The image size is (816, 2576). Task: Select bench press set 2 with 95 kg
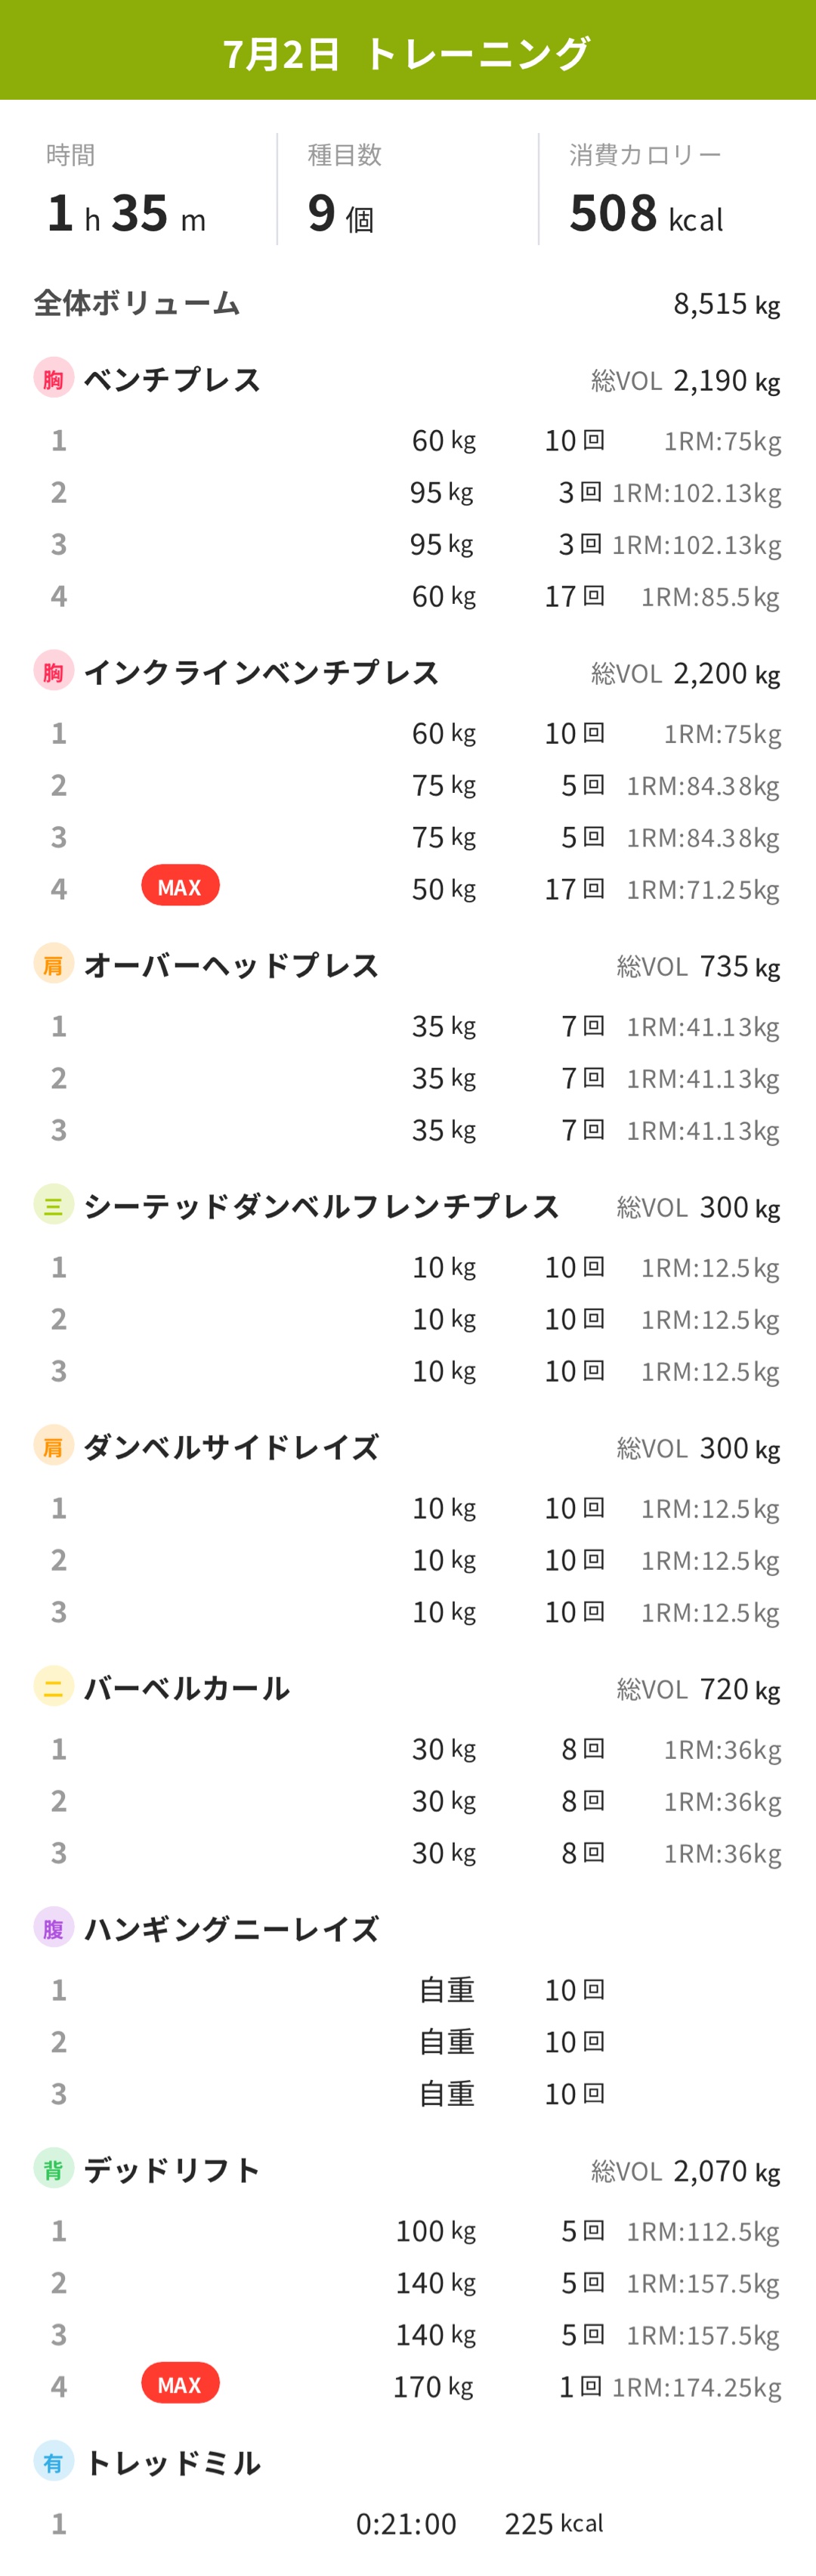pyautogui.click(x=408, y=492)
